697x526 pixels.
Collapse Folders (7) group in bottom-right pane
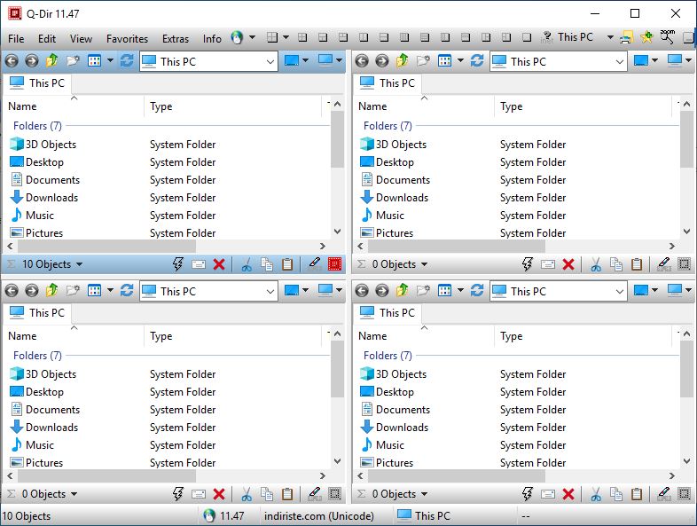click(x=388, y=356)
